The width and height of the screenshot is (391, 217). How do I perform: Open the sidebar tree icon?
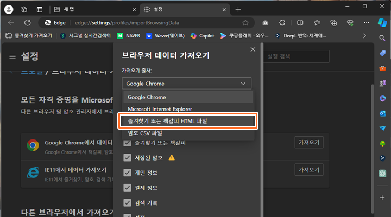[382, 143]
